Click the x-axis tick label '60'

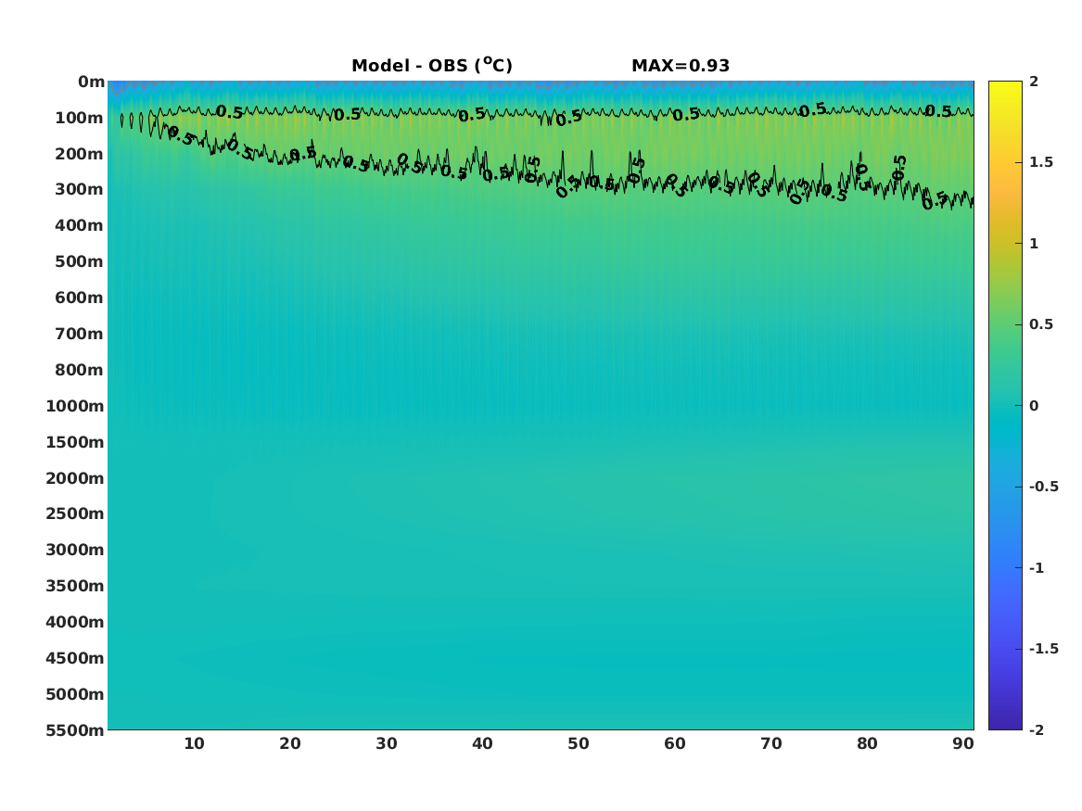point(675,743)
